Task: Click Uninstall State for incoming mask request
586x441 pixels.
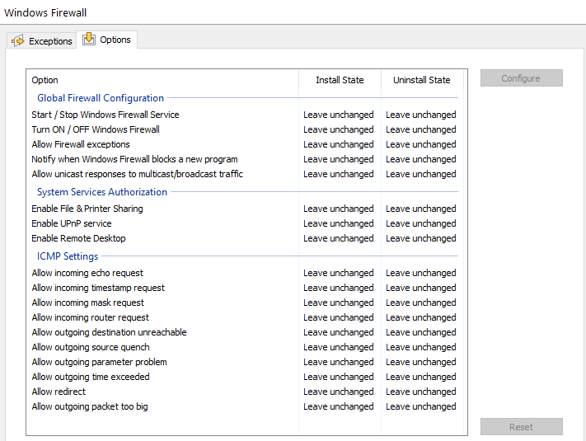Action: [x=421, y=303]
